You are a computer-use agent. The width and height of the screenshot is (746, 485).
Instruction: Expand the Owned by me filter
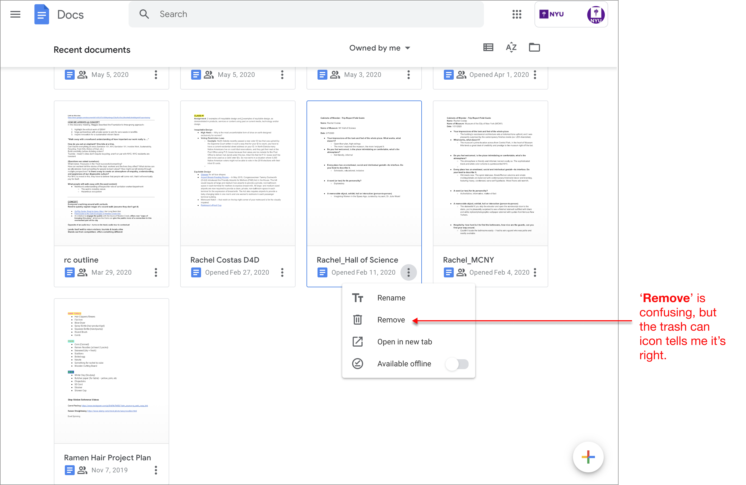point(380,48)
